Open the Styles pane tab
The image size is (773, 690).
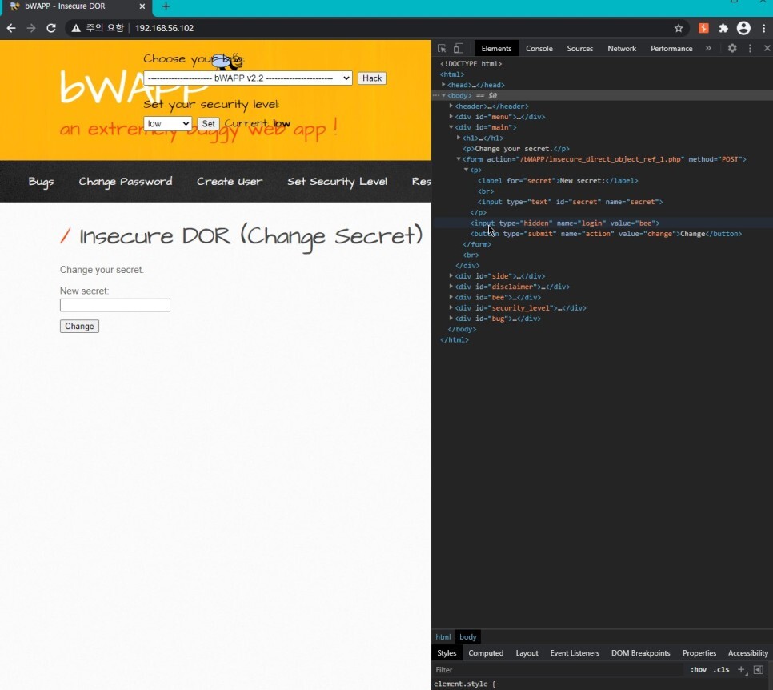click(447, 652)
